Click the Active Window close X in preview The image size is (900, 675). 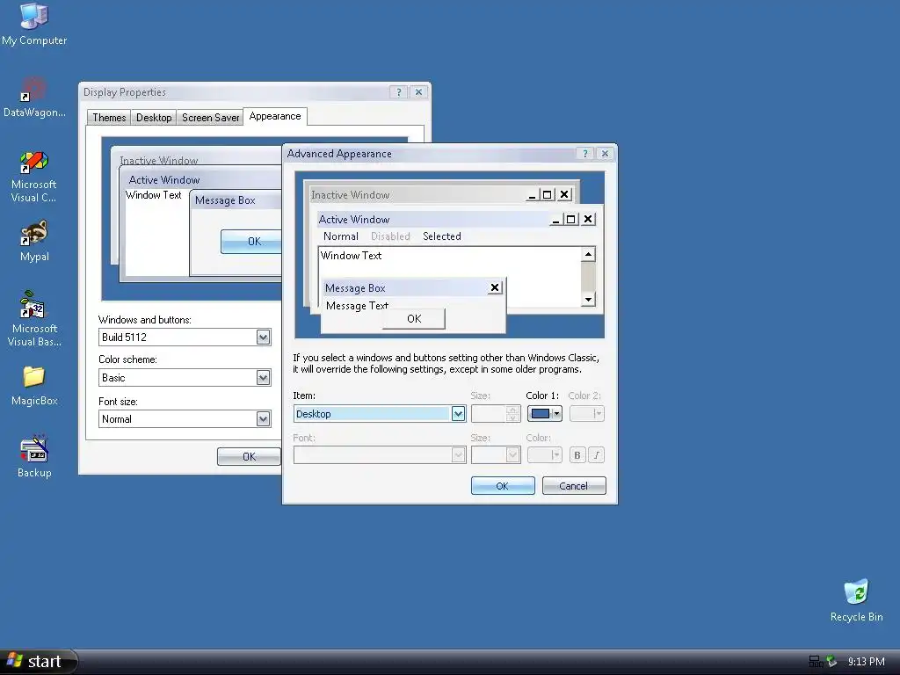[588, 219]
